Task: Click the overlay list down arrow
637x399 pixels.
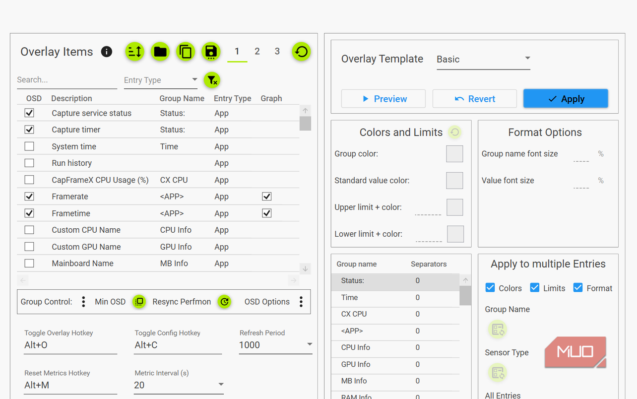Action: click(306, 268)
